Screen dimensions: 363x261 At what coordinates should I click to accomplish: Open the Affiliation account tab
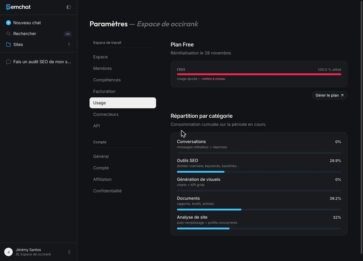pos(123,179)
